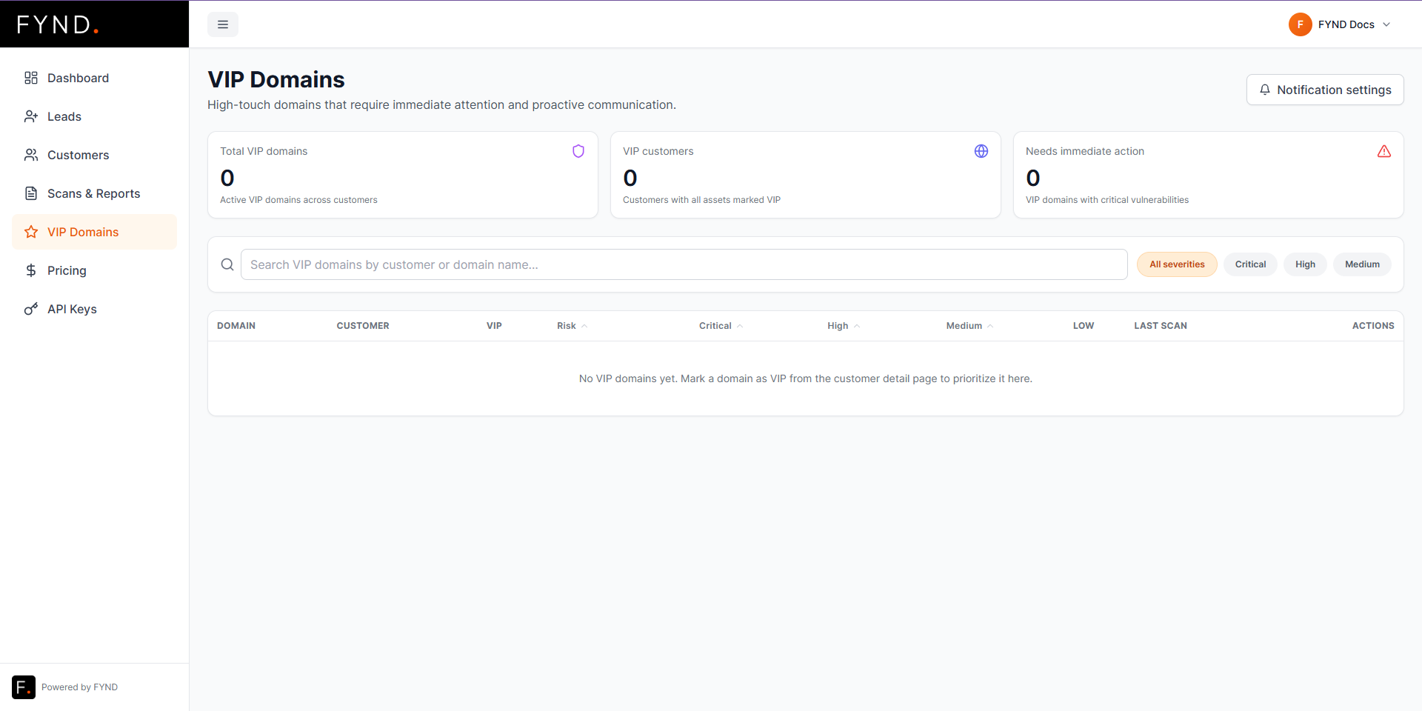Filter by High severity
The image size is (1422, 711).
(1305, 264)
